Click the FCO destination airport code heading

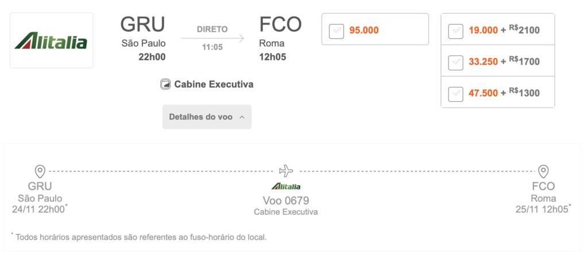[x=280, y=24]
